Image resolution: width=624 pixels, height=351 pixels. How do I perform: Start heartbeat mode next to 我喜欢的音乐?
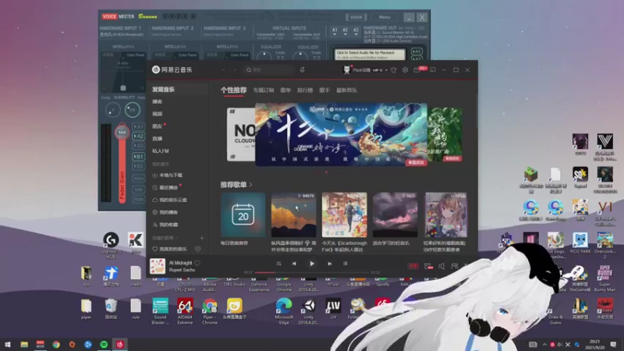(x=198, y=249)
